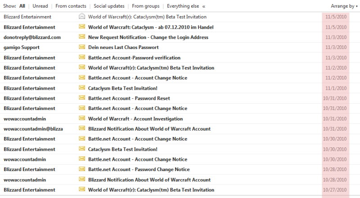This screenshot has width=360, height=198.
Task: Click envelope icon of 11/2/2010 Account Change Notice
Action: [82, 78]
